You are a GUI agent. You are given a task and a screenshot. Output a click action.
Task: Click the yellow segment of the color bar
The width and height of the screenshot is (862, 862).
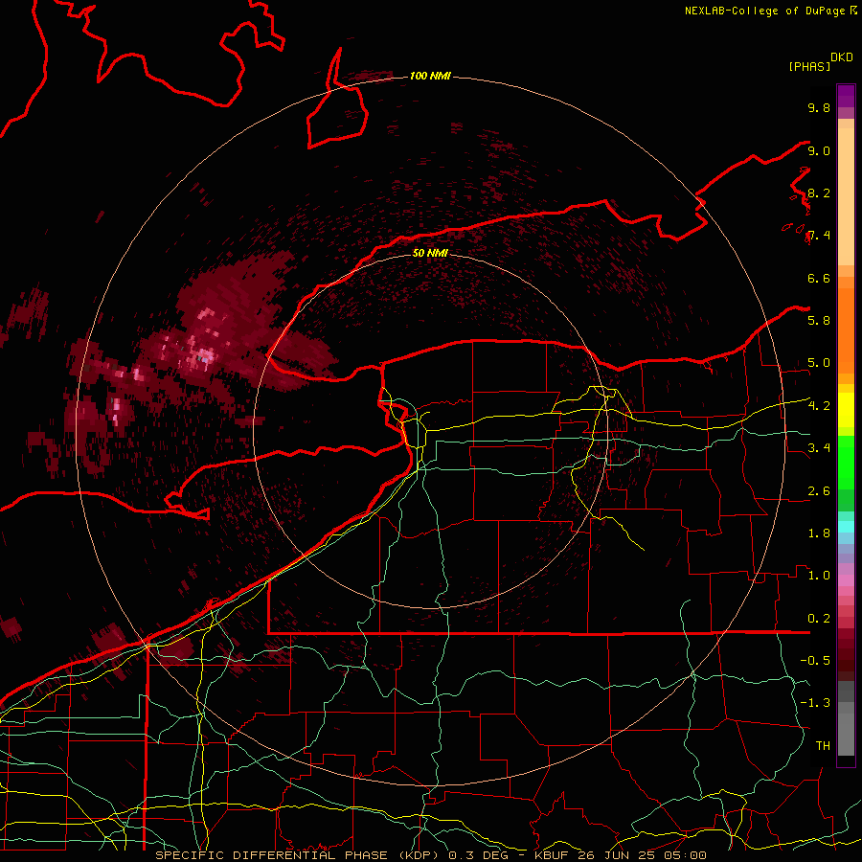[846, 410]
